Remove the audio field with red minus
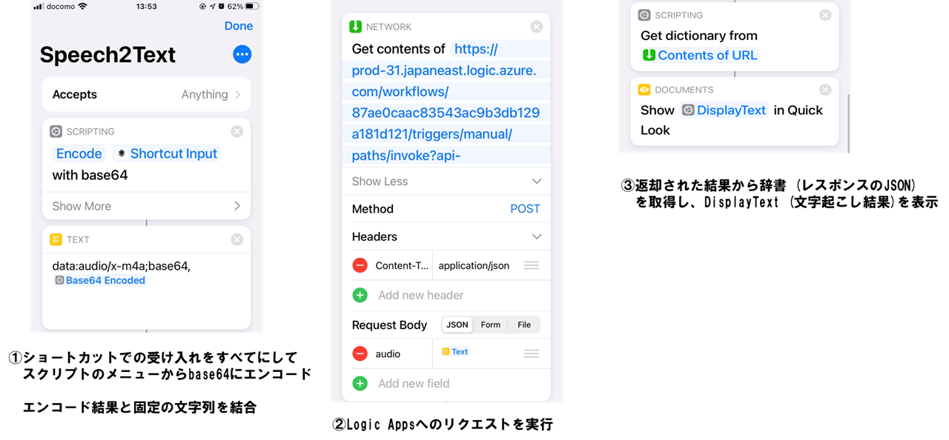The image size is (949, 440). click(x=360, y=353)
